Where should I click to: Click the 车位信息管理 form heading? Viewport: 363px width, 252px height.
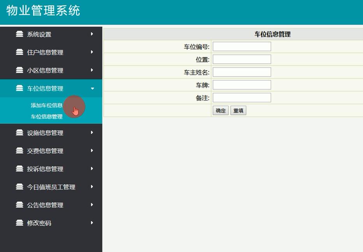[273, 34]
